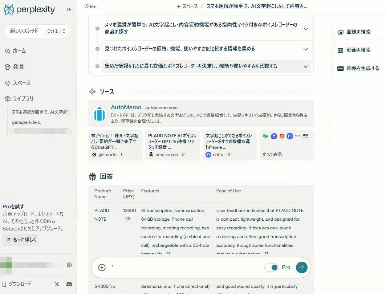Click the AutoMemo source logo
The image size is (386, 294).
99,114
